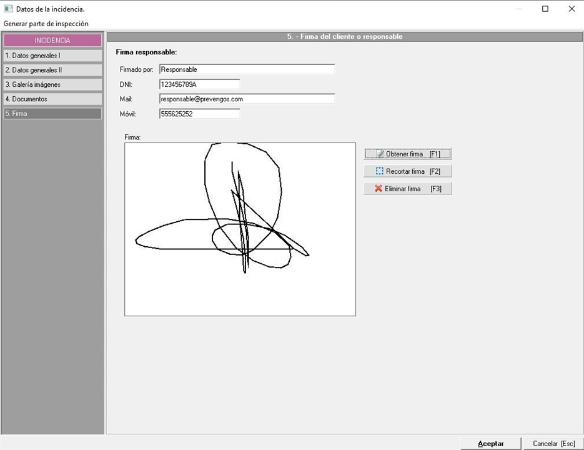The width and height of the screenshot is (584, 450).
Task: Click the dashed-square Recortar firma icon
Action: [x=379, y=171]
